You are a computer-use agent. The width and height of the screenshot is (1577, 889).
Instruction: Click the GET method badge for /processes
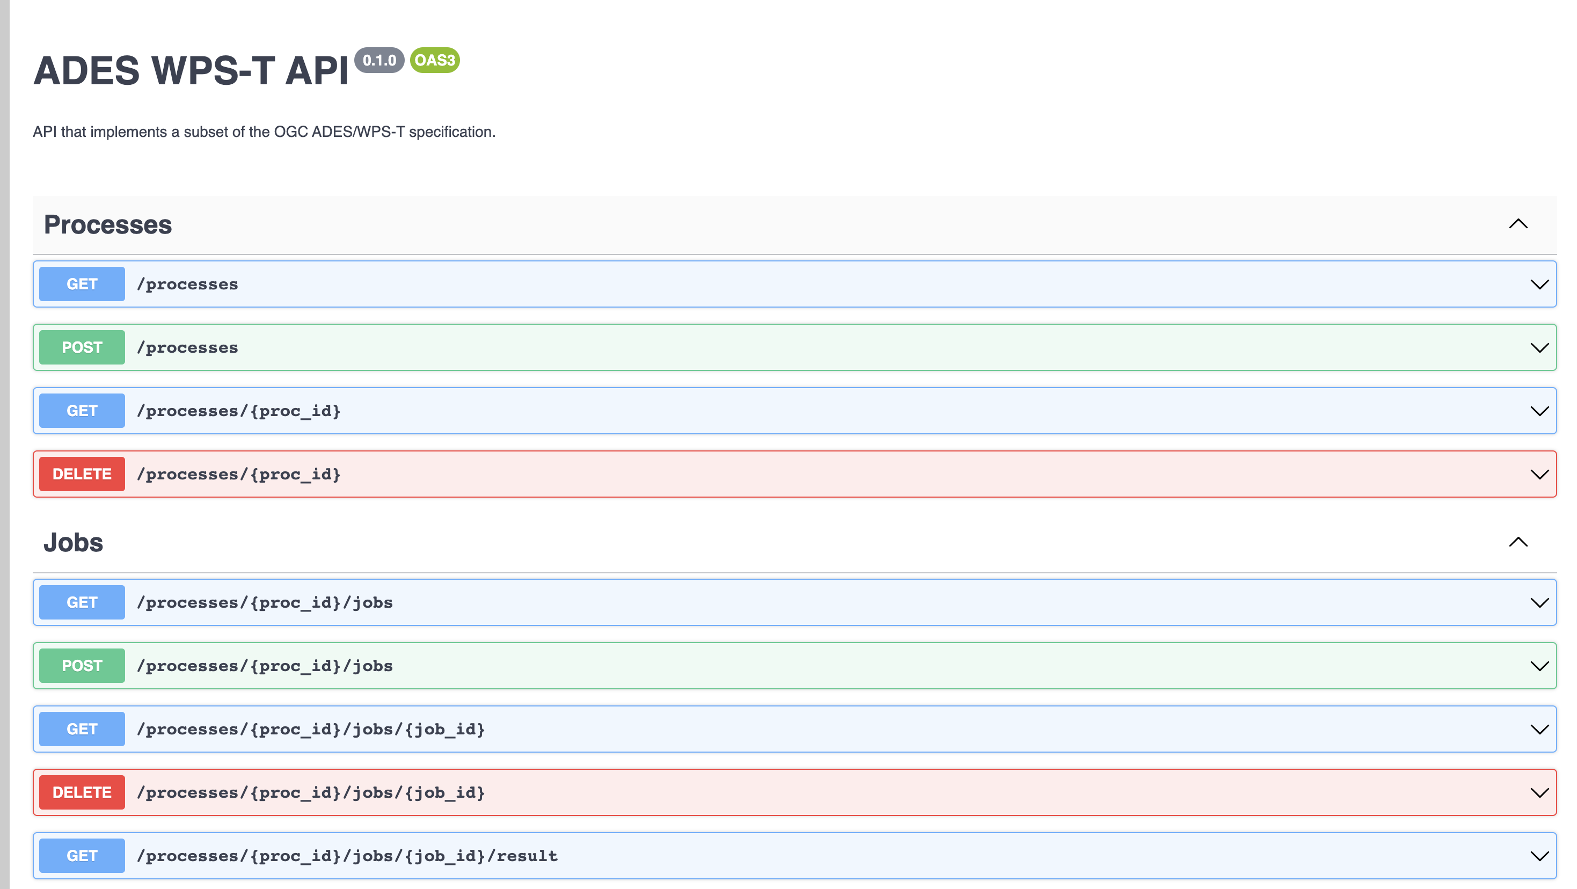pos(82,284)
